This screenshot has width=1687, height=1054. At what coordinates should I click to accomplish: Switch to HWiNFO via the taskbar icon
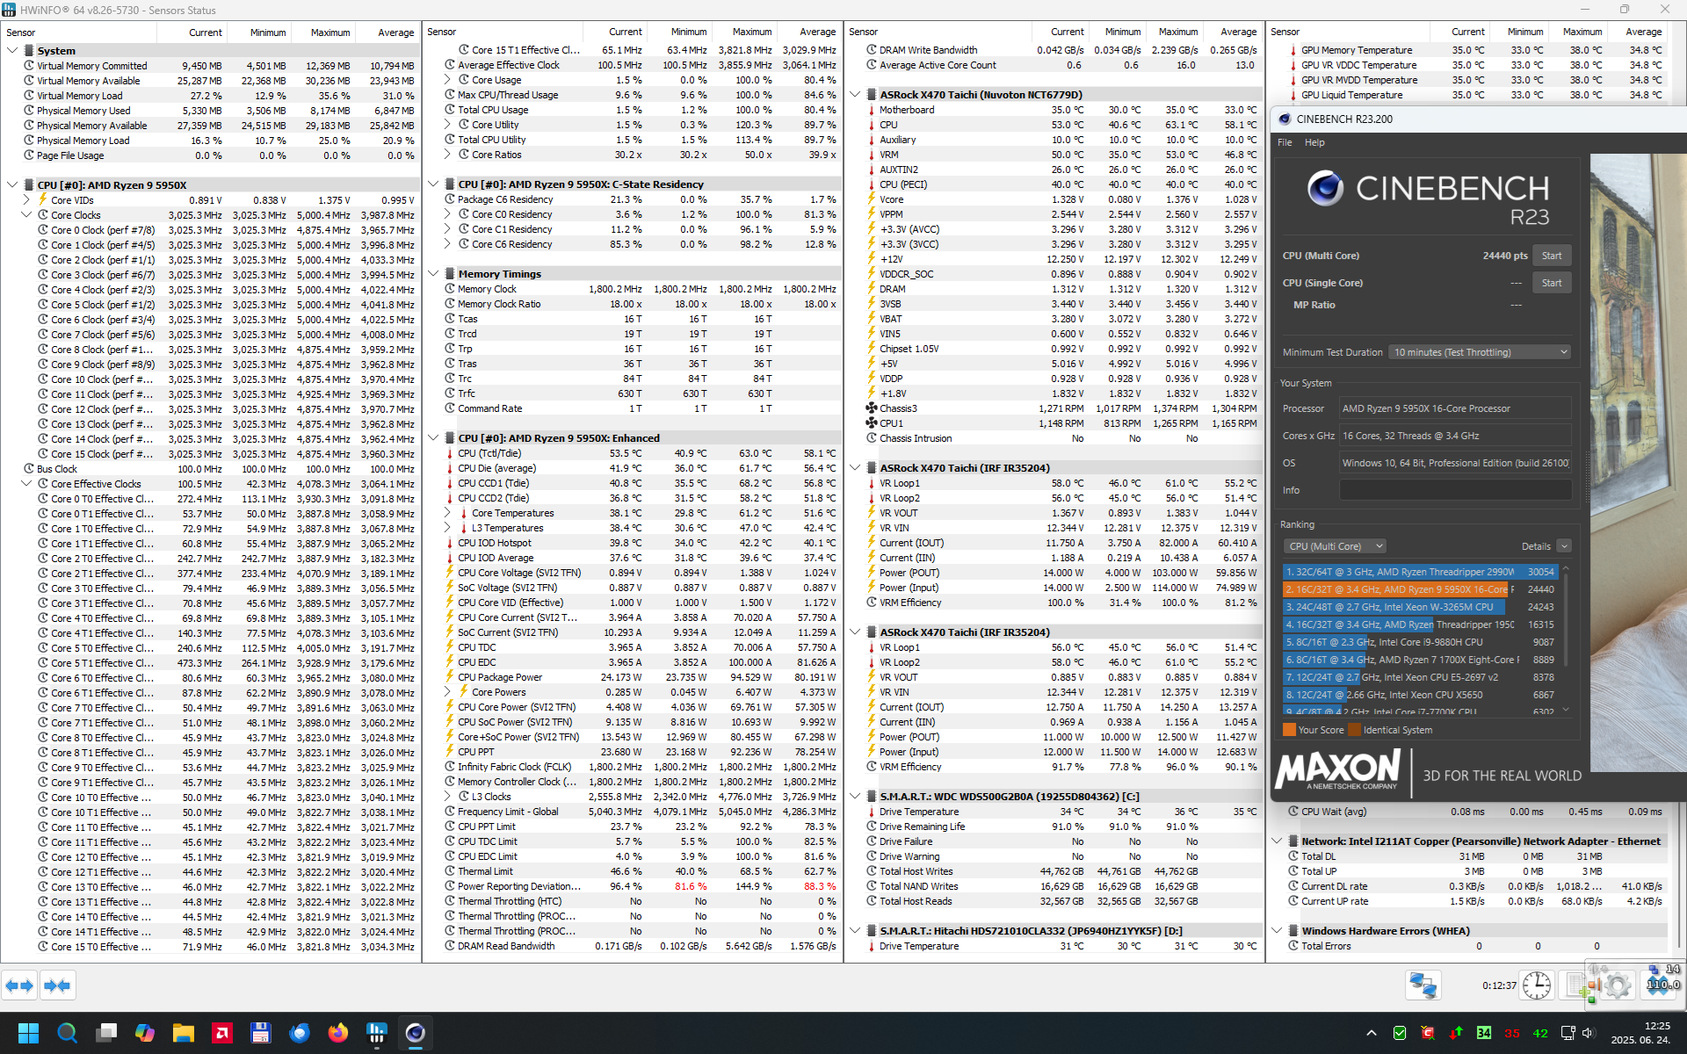click(377, 1033)
